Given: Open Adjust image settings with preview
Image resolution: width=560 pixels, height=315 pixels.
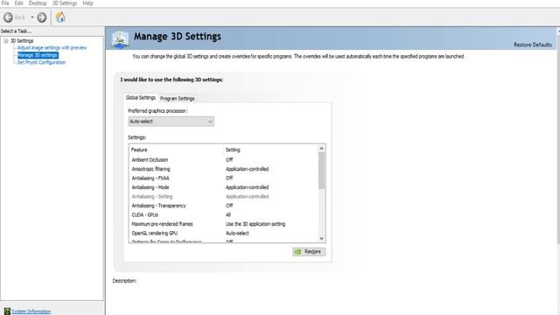Looking at the screenshot, I should (x=52, y=47).
